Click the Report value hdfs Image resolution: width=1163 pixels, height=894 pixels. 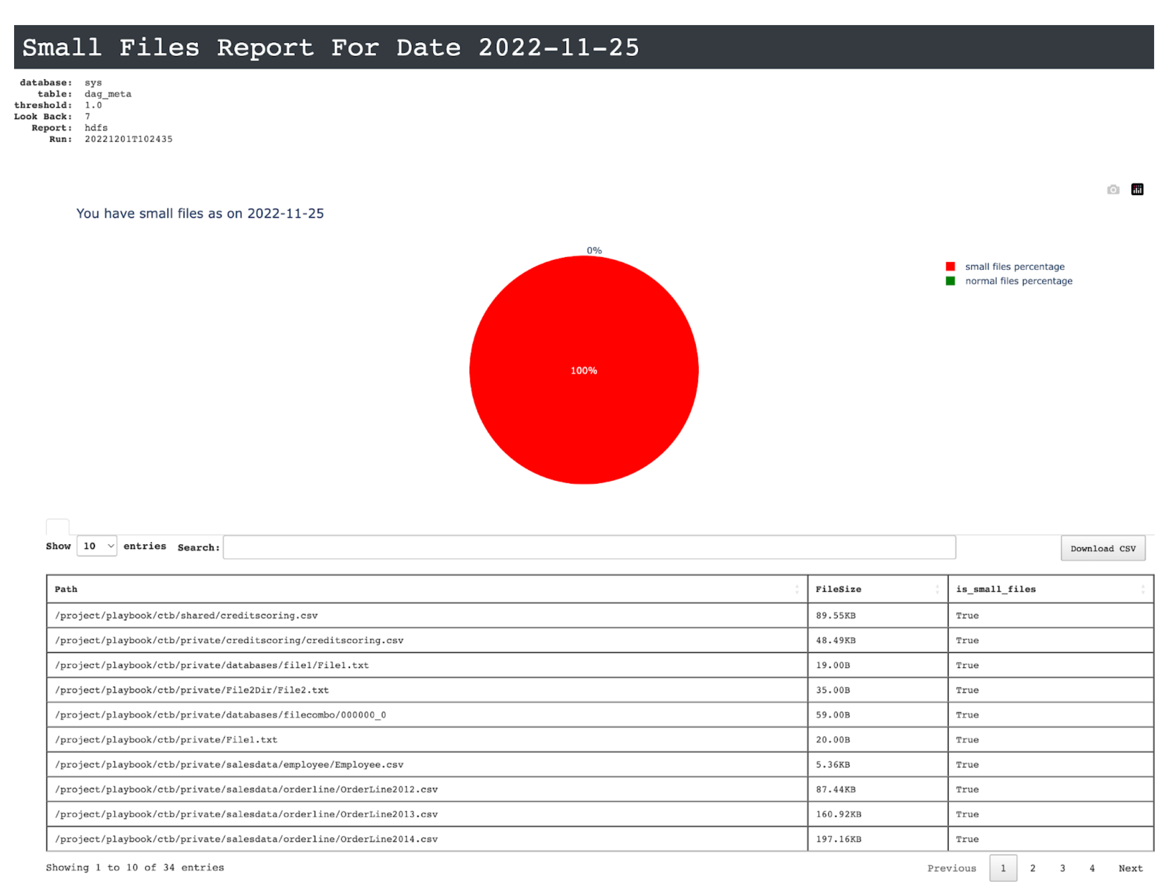click(x=96, y=128)
